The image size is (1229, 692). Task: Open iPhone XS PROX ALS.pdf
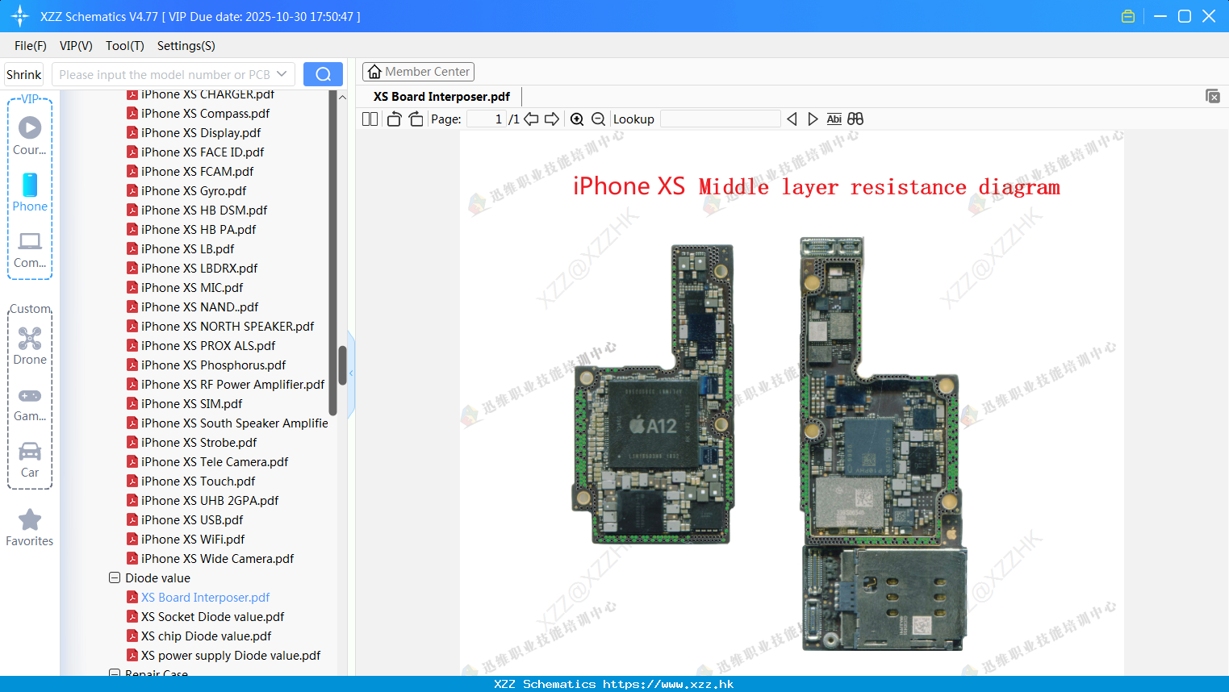tap(208, 346)
